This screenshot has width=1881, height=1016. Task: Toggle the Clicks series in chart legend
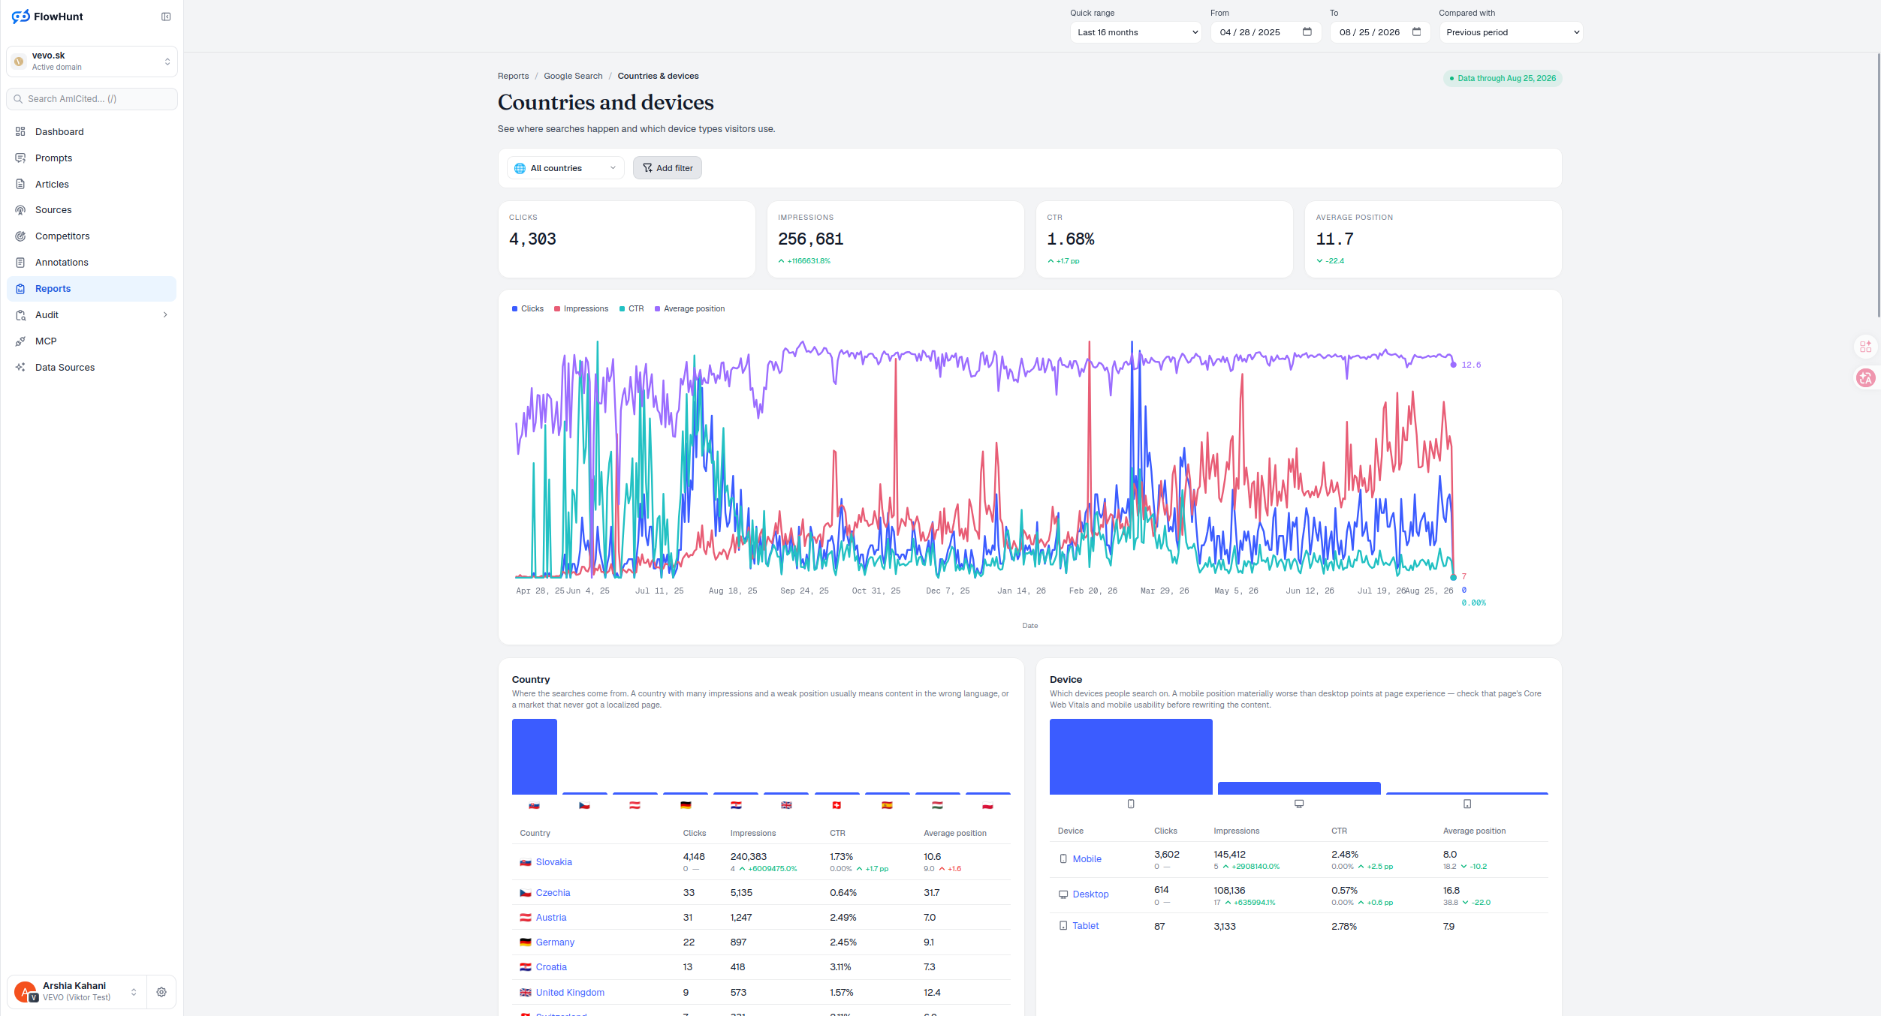tap(528, 308)
